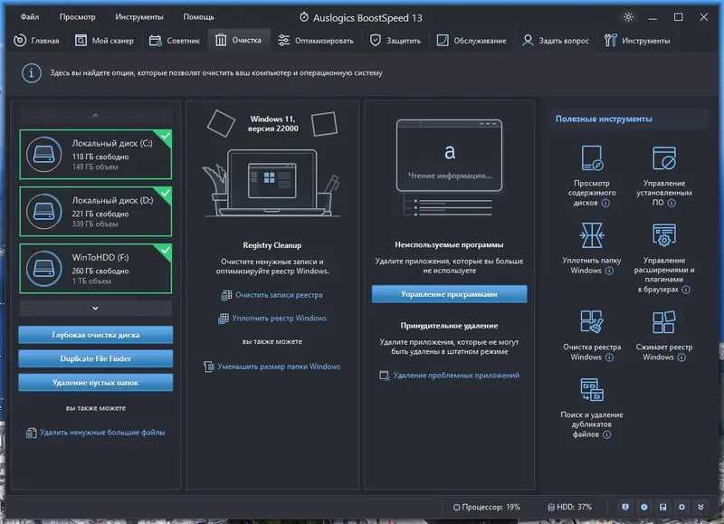Show info for duplicate files tool
Viewport: 724px width, 524px height.
(x=606, y=434)
